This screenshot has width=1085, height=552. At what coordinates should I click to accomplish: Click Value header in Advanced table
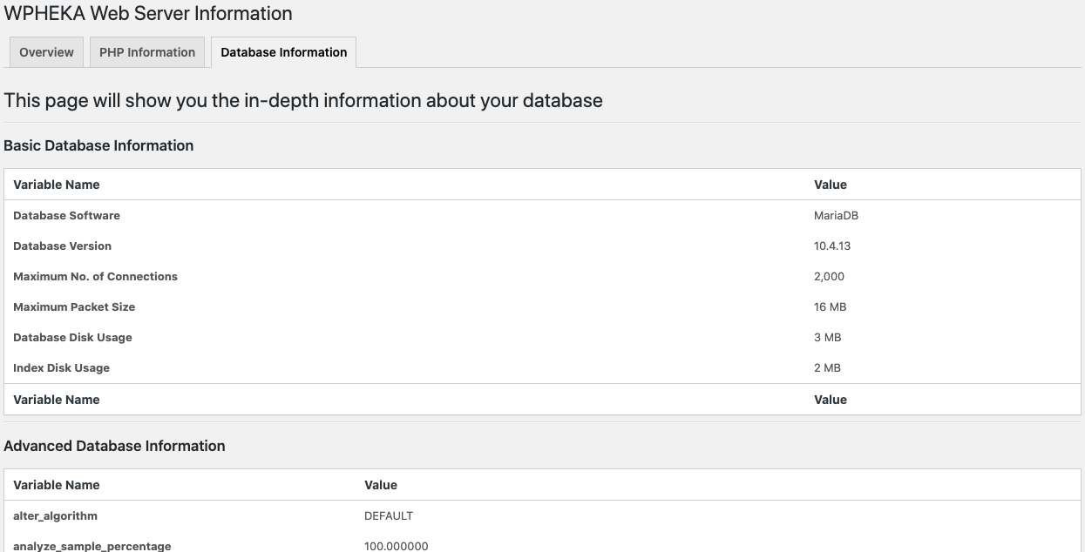(x=381, y=485)
